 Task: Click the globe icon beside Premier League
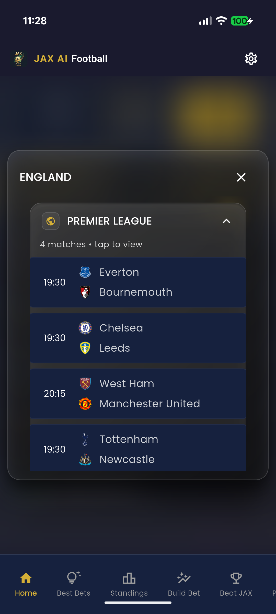point(50,221)
